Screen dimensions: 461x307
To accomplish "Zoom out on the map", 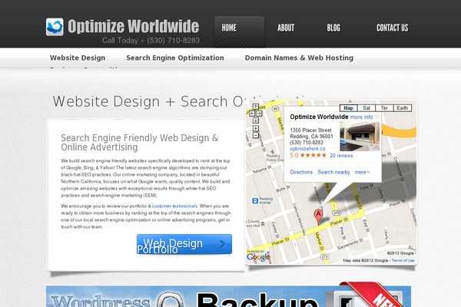I will click(x=256, y=135).
